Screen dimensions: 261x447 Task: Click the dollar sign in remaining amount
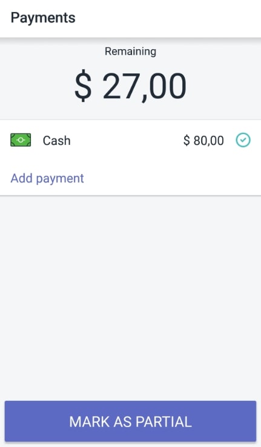pos(83,86)
